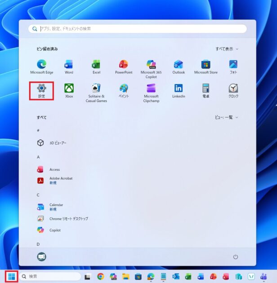The image size is (277, 283).
Task: Open 3D ビューアー from the app list
Action: pos(52,143)
